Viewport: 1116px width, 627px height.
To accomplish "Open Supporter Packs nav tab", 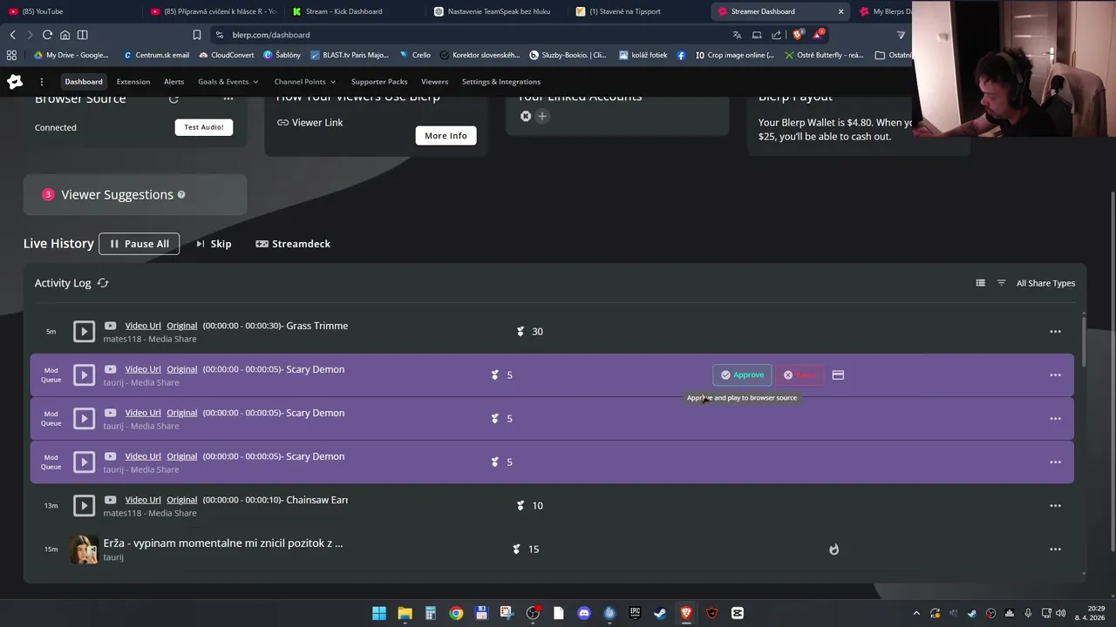I will coord(379,82).
